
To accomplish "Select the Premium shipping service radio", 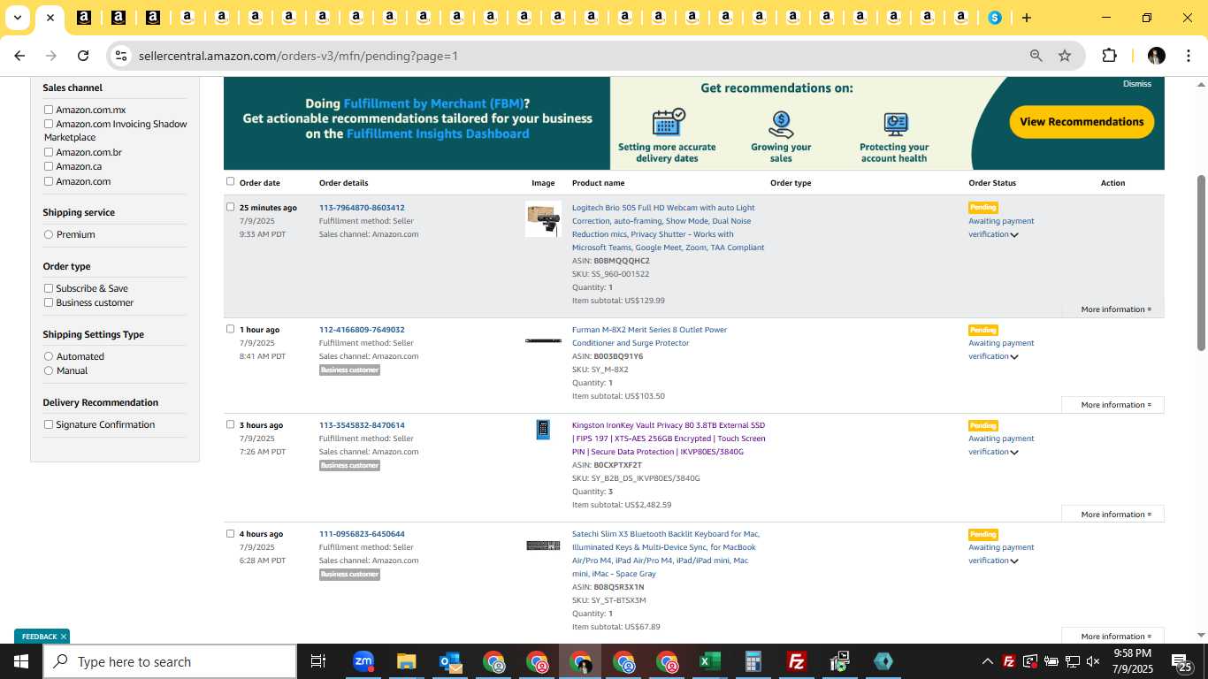I will [x=49, y=234].
